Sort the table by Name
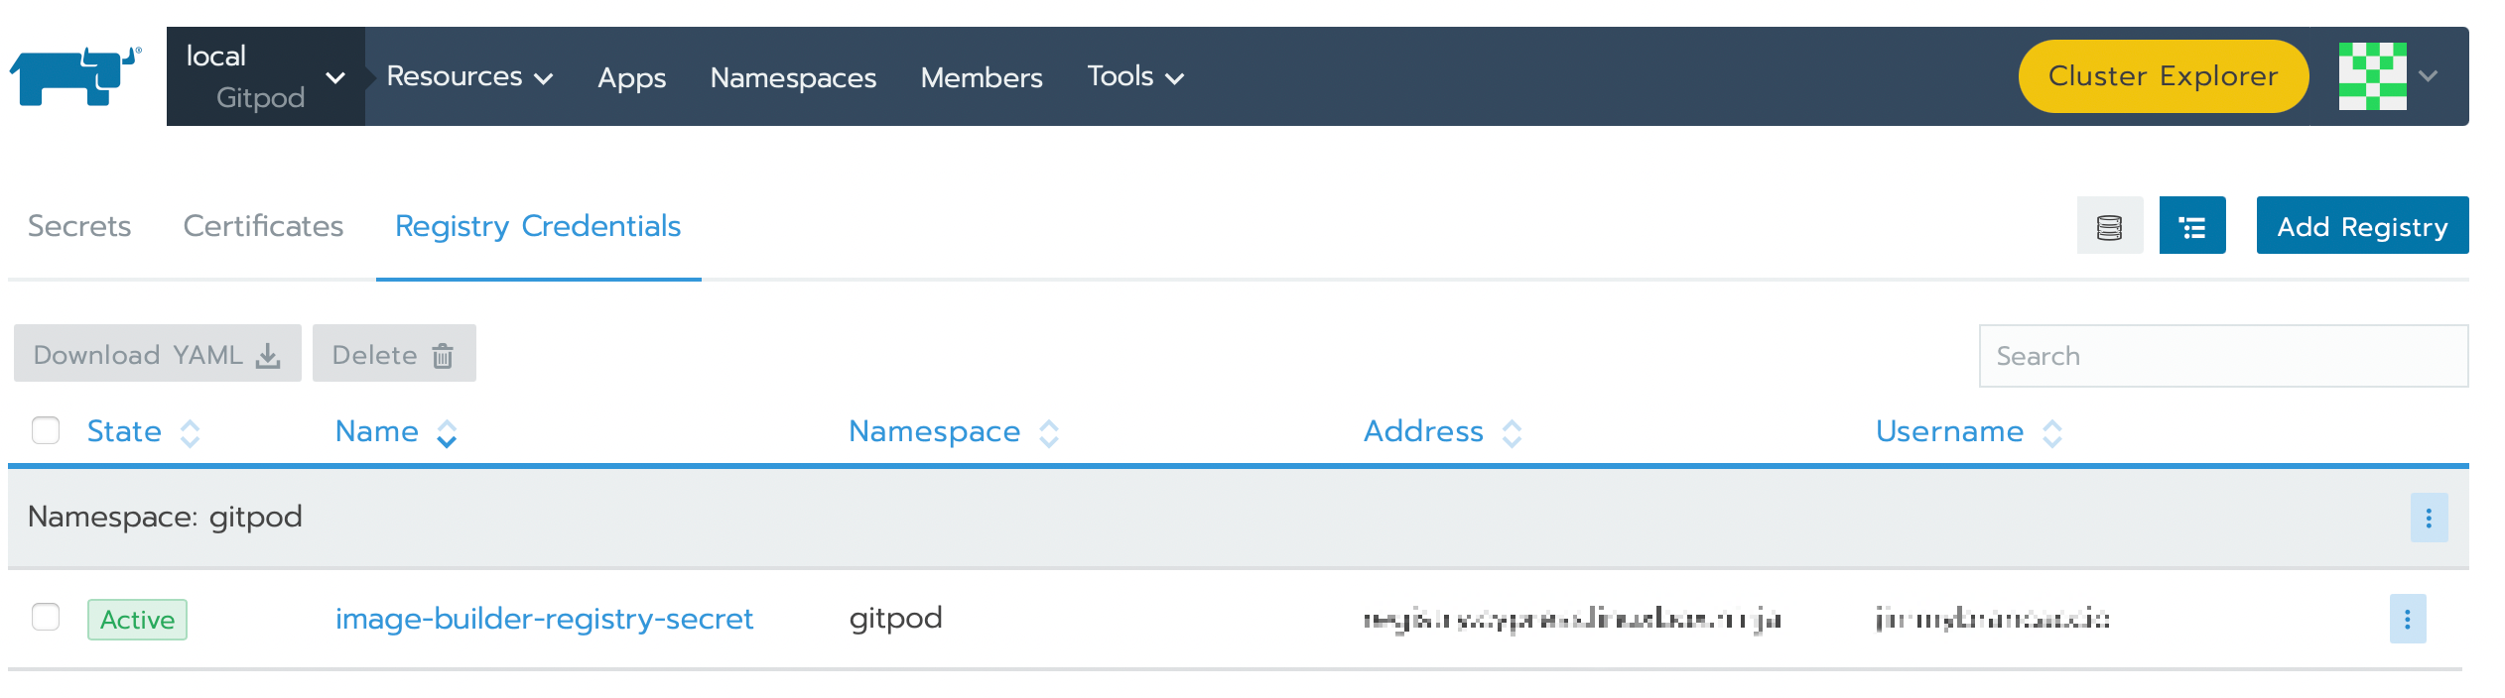 [396, 431]
